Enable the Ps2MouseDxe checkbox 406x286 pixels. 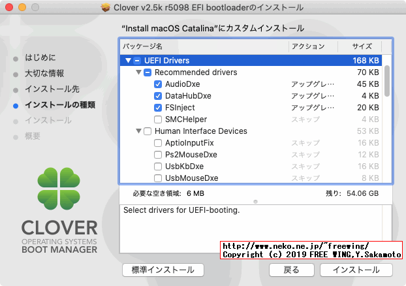(x=158, y=155)
